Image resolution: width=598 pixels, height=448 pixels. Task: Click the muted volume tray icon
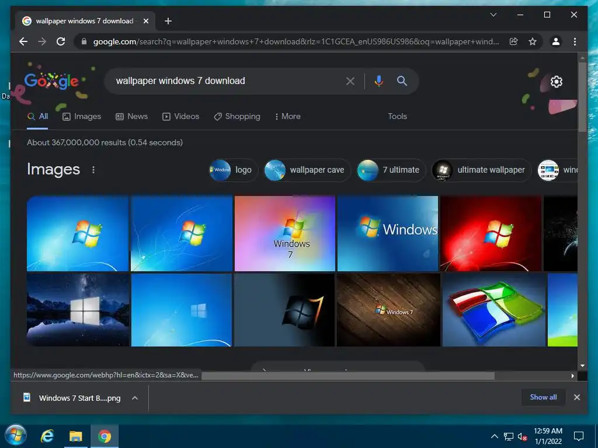click(522, 436)
